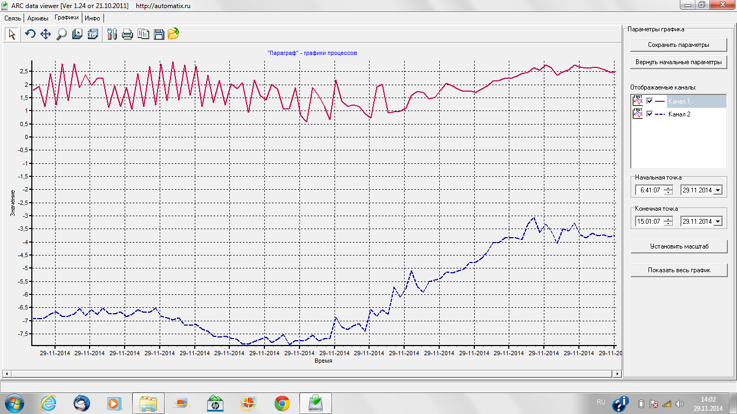Open the end date dropdown calendar

(x=717, y=222)
